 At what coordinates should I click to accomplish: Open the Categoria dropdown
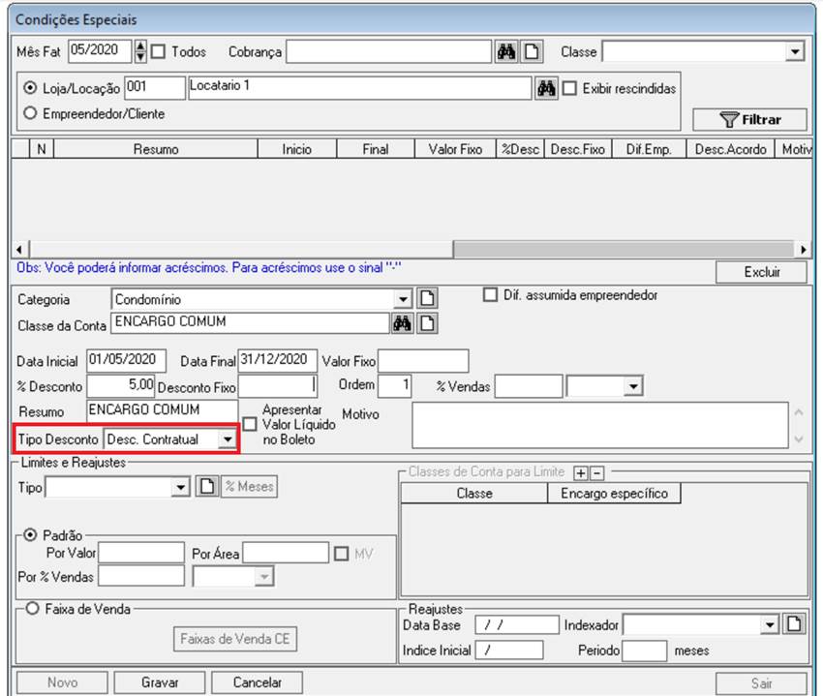403,299
